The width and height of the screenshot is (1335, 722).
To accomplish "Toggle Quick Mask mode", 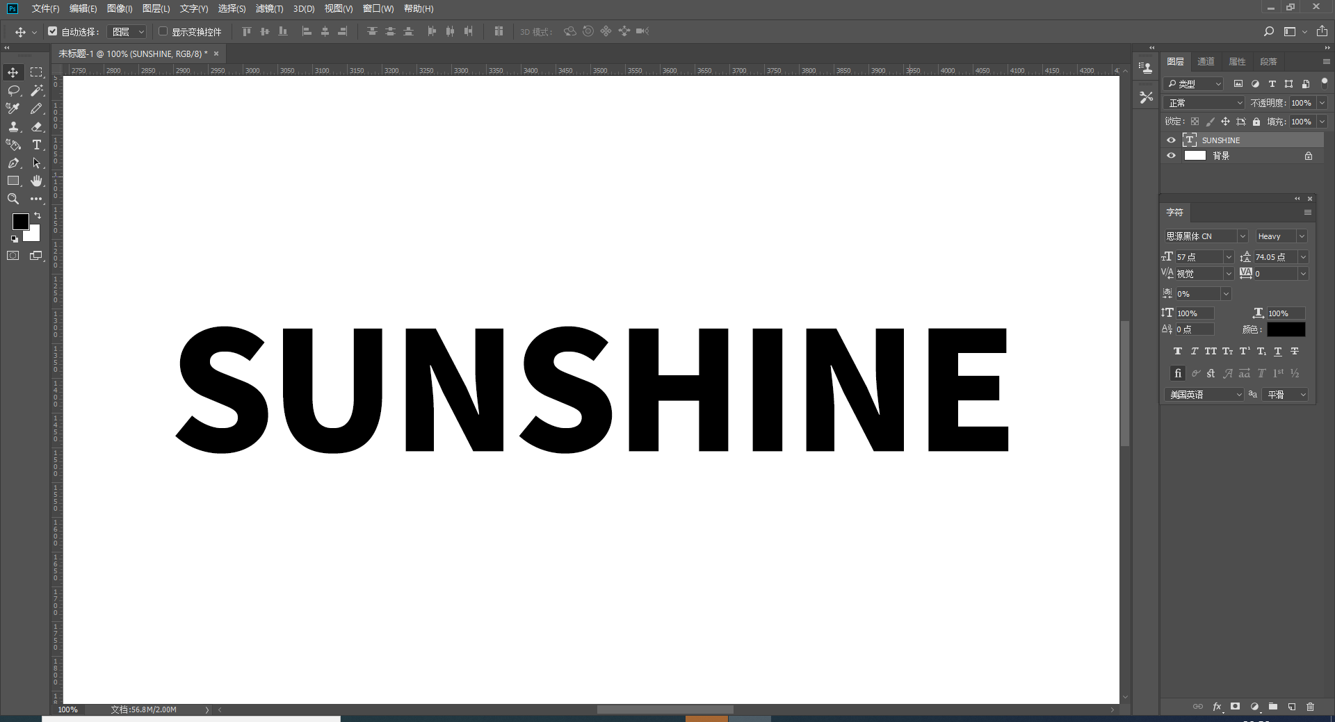I will 13,256.
